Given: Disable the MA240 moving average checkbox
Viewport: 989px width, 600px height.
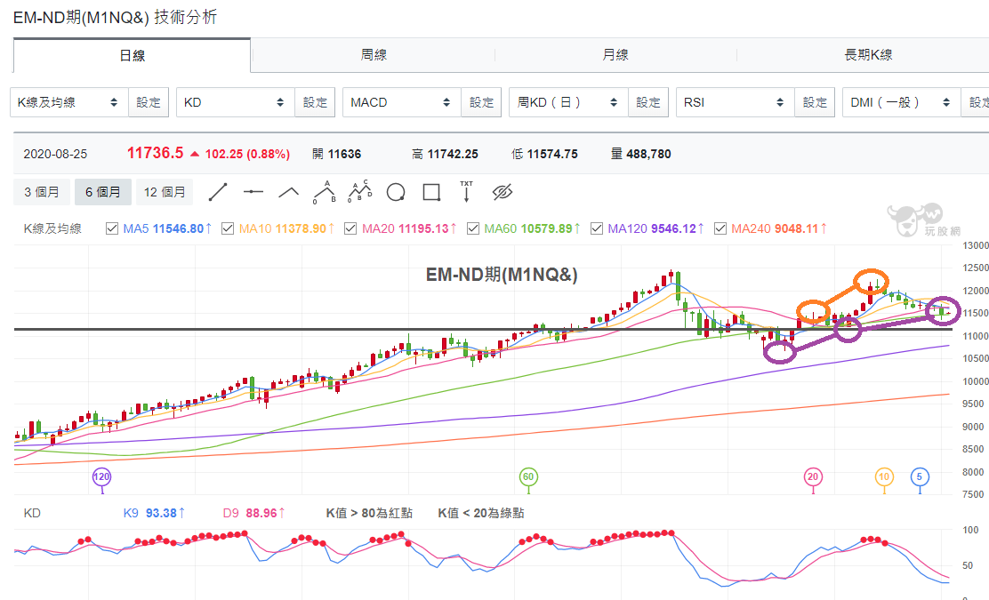Looking at the screenshot, I should [x=720, y=228].
